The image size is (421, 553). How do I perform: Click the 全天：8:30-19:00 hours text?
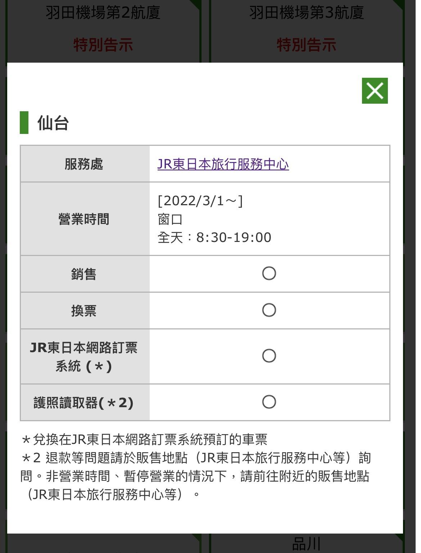214,238
